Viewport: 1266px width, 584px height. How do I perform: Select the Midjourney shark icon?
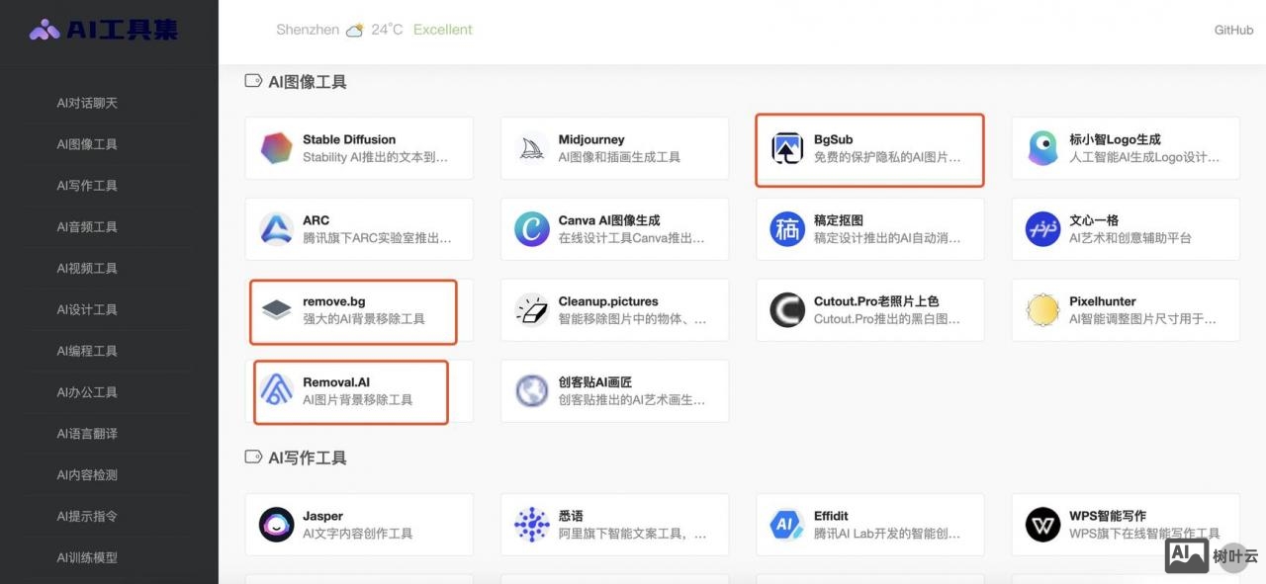pyautogui.click(x=532, y=146)
